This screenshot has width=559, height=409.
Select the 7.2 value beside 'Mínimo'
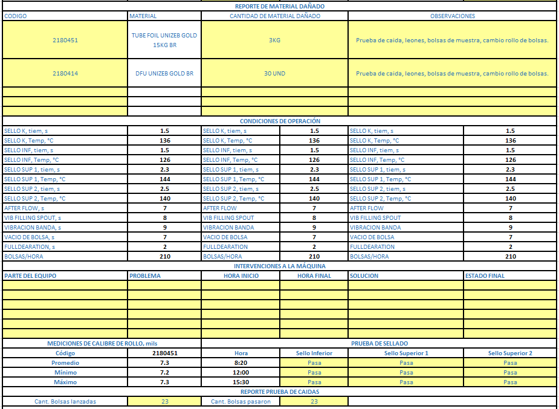[164, 373]
